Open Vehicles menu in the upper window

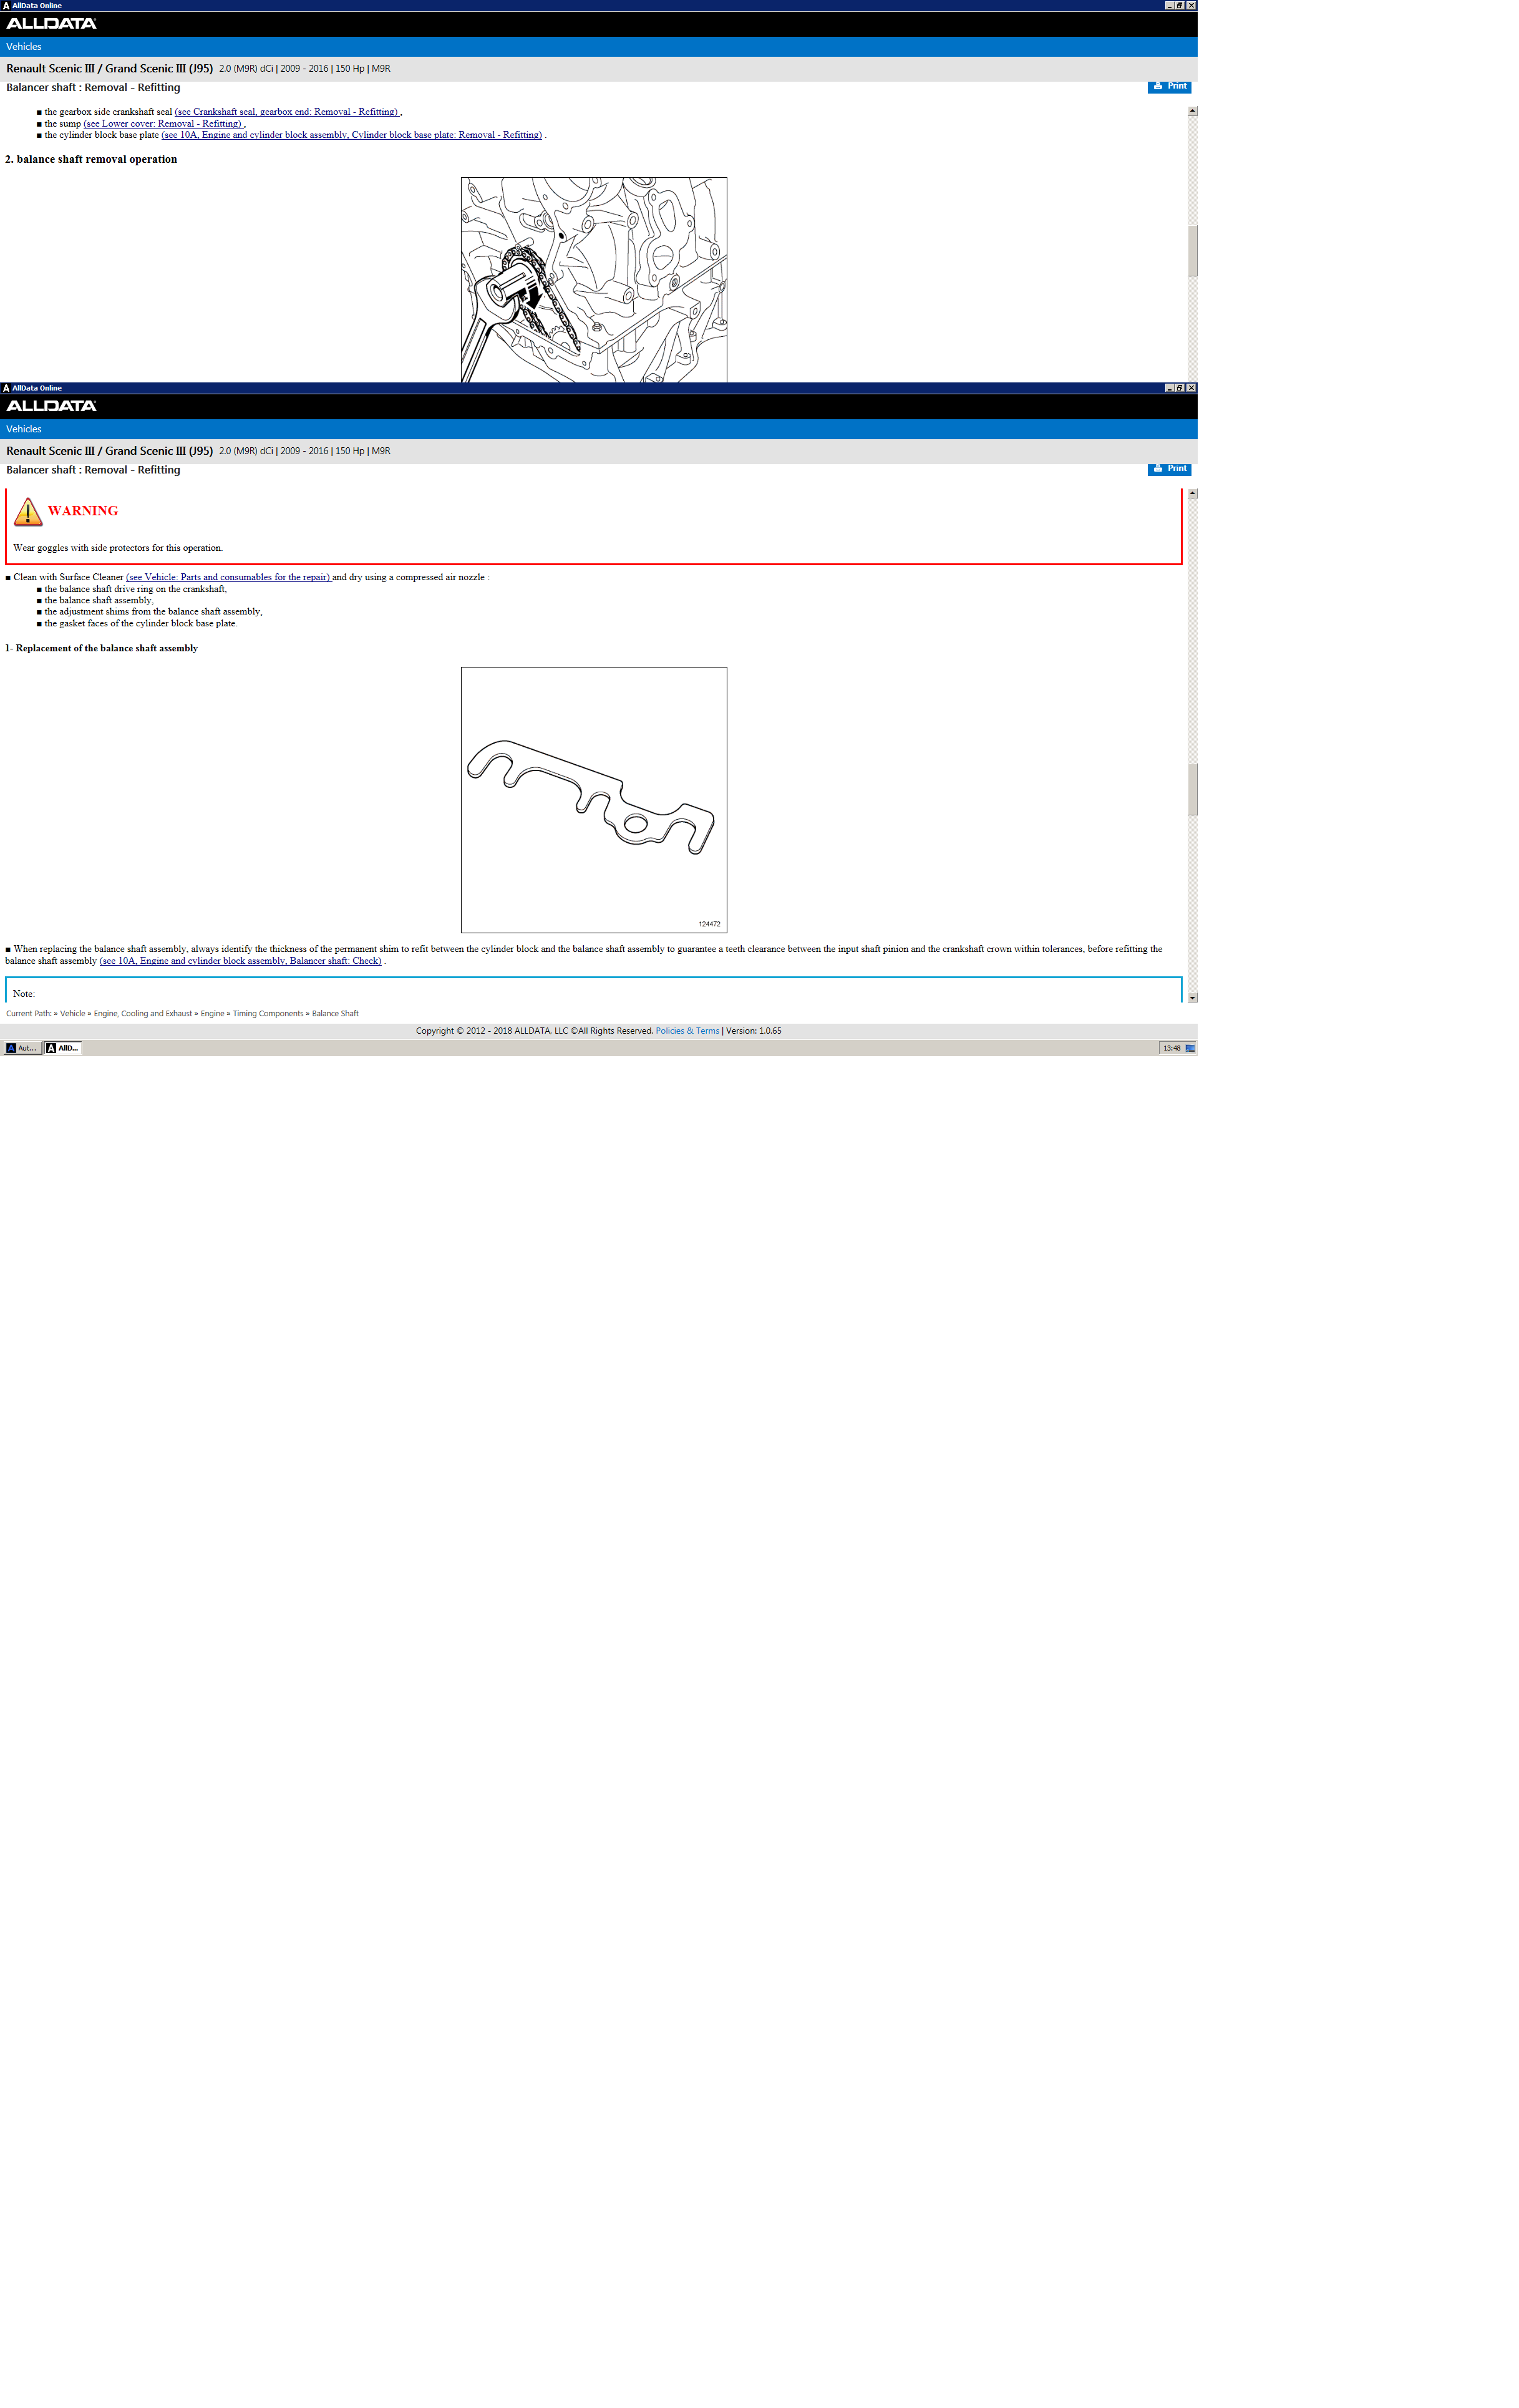tap(24, 47)
